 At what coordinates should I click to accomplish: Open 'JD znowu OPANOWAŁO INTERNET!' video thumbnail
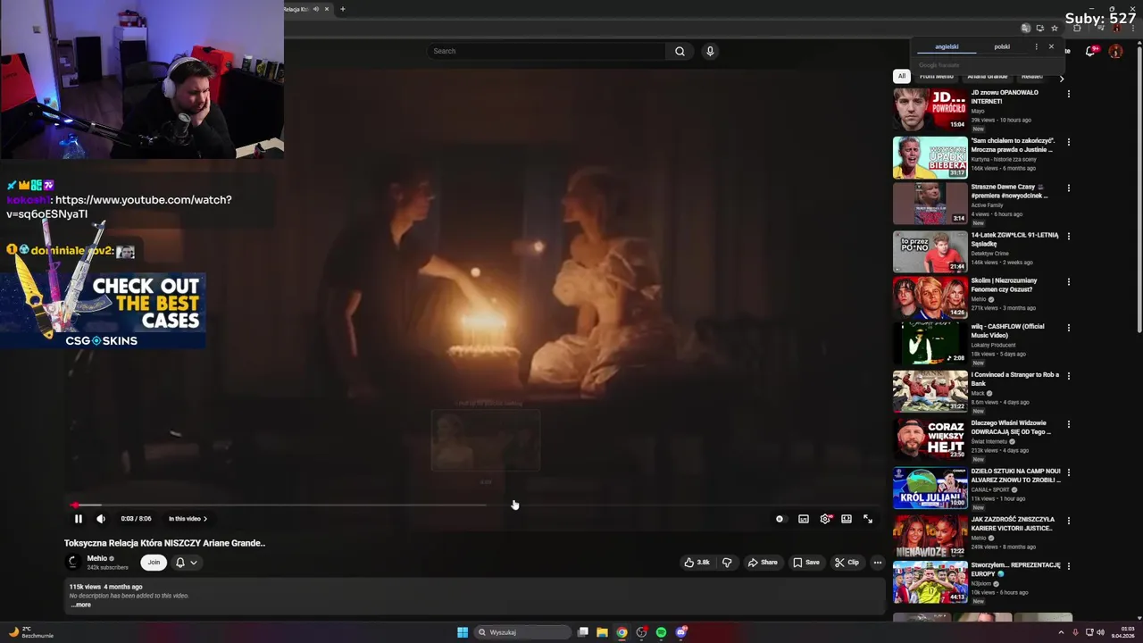[x=930, y=109]
